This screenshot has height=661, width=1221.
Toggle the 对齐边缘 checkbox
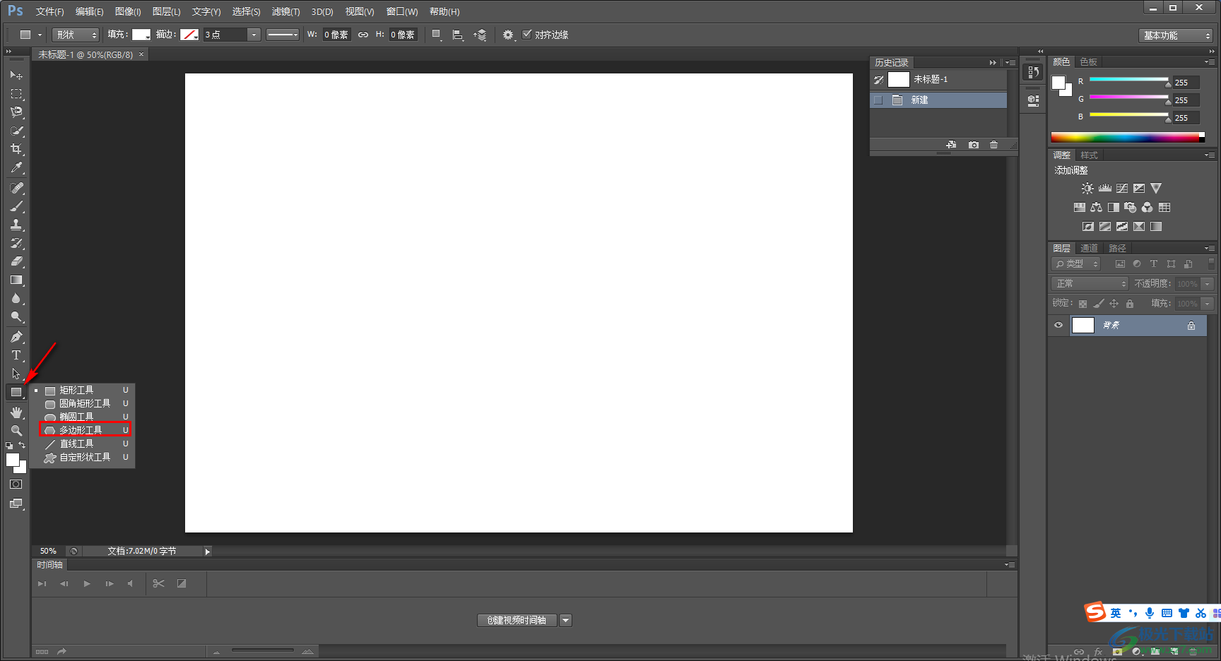point(526,34)
